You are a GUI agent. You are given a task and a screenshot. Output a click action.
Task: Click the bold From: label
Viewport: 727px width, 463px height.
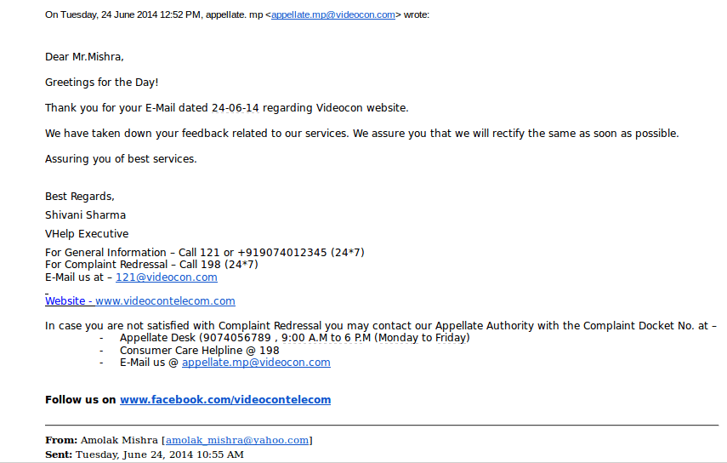point(61,440)
